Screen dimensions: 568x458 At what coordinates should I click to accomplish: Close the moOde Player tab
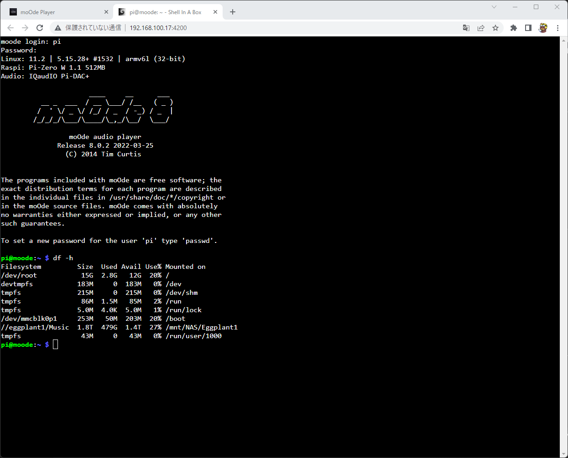(x=106, y=12)
